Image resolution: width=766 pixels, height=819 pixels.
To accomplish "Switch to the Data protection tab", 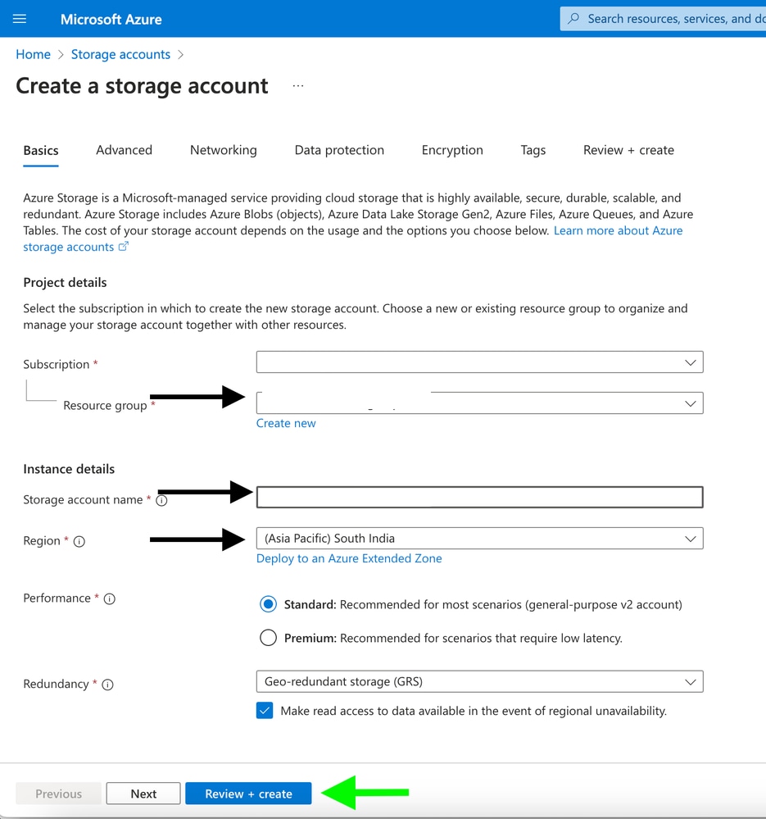I will click(339, 150).
